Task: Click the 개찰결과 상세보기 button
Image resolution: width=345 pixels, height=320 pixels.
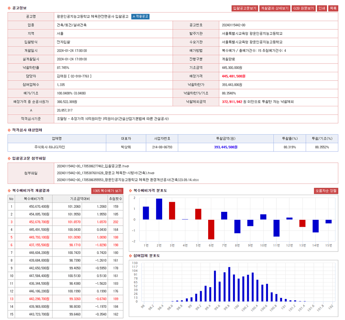Action: [275, 8]
